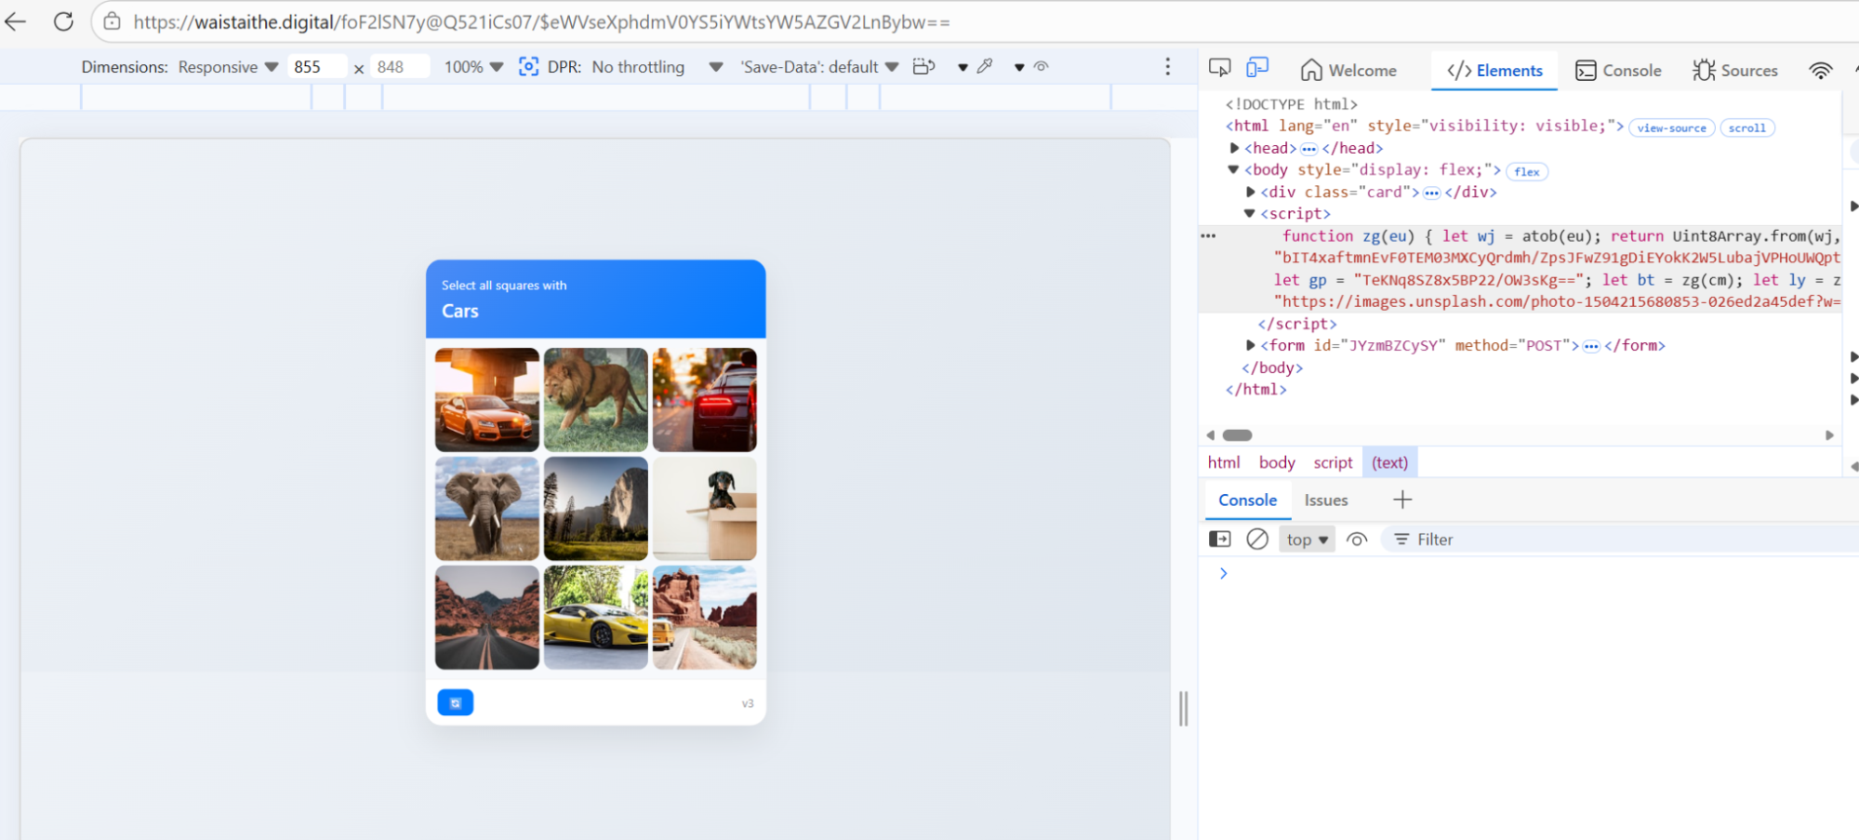Viewport: 1859px width, 840px height.
Task: Open the Save-Data default dropdown
Action: [x=819, y=67]
